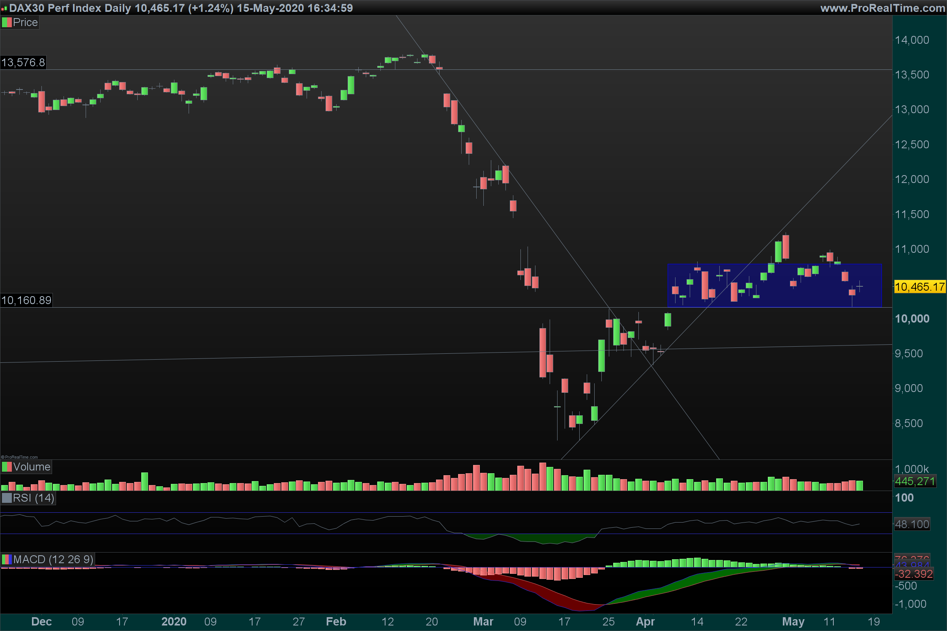947x631 pixels.
Task: Select the 10,160.89 support line label
Action: (26, 300)
